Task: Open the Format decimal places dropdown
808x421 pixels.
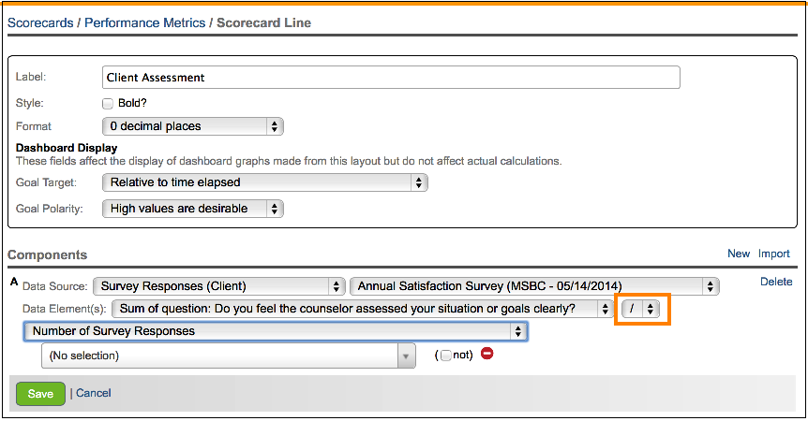Action: tap(192, 126)
